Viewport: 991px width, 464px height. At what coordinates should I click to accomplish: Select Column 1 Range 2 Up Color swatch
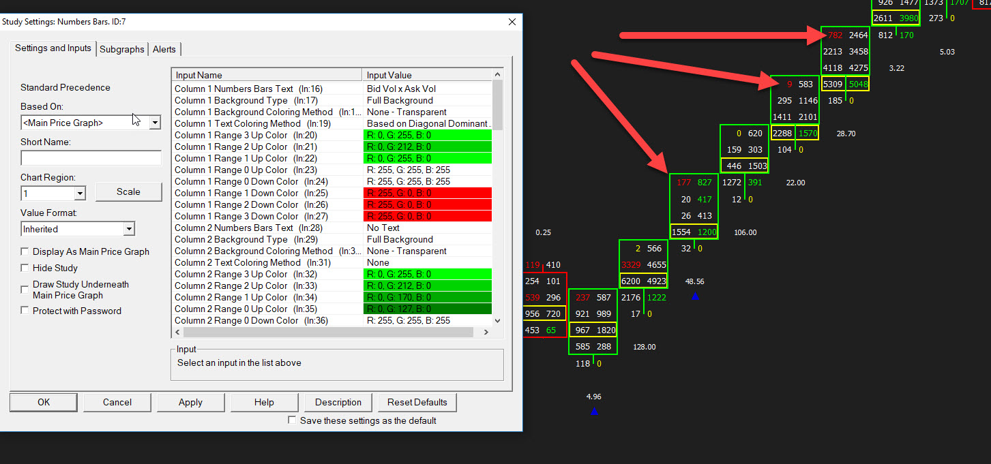(428, 146)
